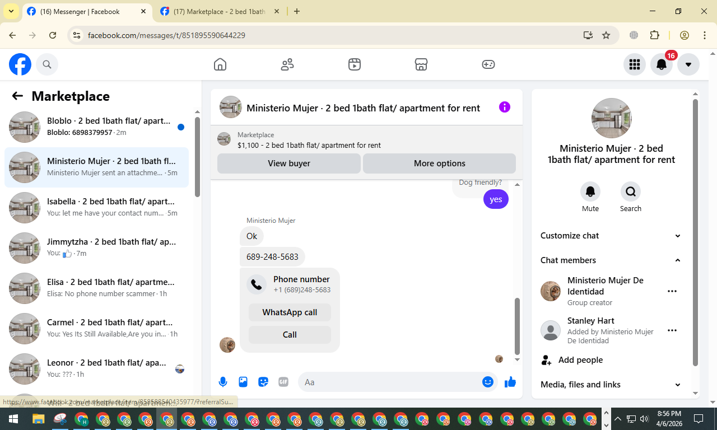717x430 pixels.
Task: Expand Media, files and links section
Action: [x=611, y=385]
